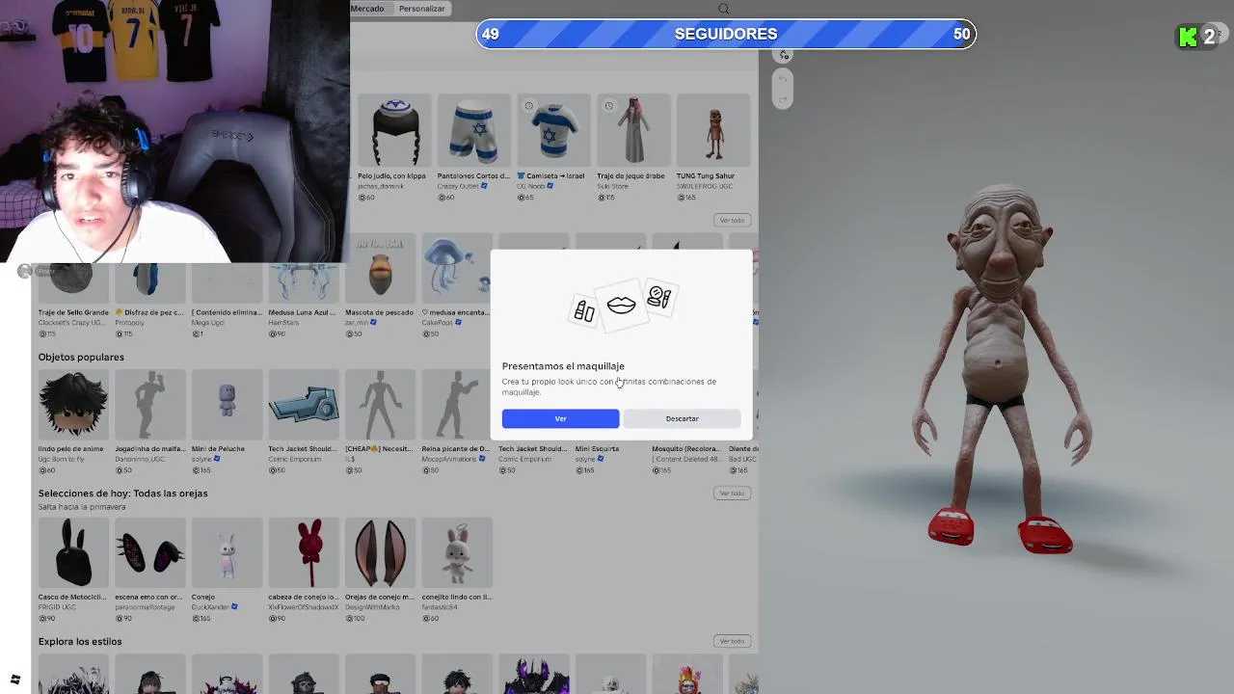The width and height of the screenshot is (1234, 694).
Task: Click medusa encanta item title
Action: pyautogui.click(x=456, y=312)
